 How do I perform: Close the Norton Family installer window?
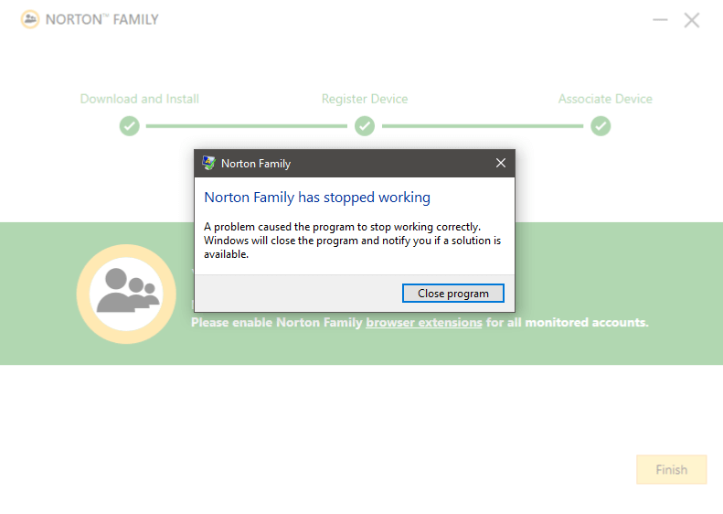[692, 20]
